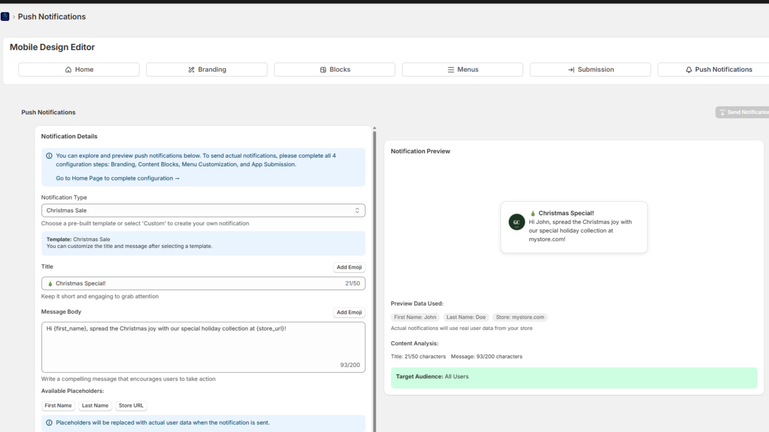
Task: Click the Send Notification button
Action: (x=743, y=112)
